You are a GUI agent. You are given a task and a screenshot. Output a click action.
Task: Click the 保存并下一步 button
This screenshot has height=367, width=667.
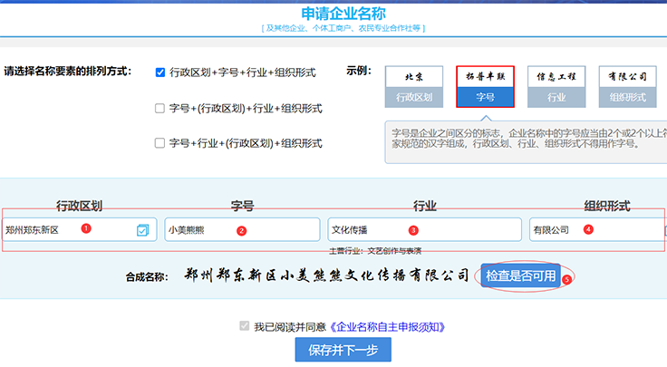343,350
